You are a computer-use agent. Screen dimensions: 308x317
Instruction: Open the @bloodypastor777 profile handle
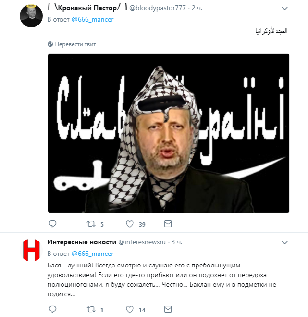point(157,8)
